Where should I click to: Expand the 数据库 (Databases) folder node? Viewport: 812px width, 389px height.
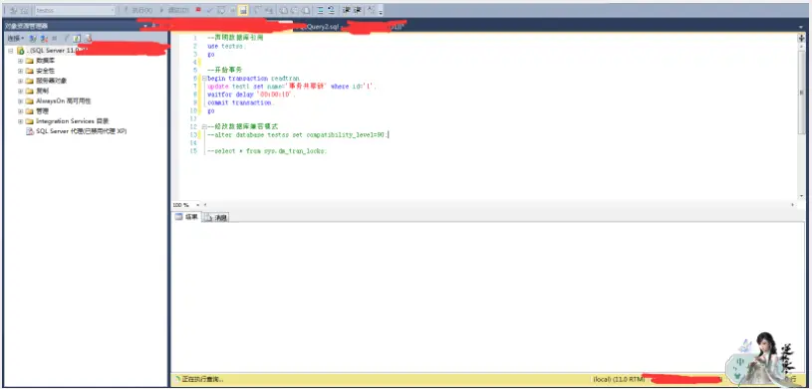20,61
